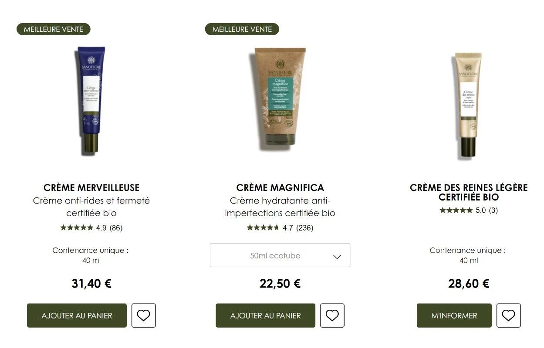Screen dimensions: 544x348
Task: Click M'informer for Crème des Reines Légère
Action: (x=454, y=315)
